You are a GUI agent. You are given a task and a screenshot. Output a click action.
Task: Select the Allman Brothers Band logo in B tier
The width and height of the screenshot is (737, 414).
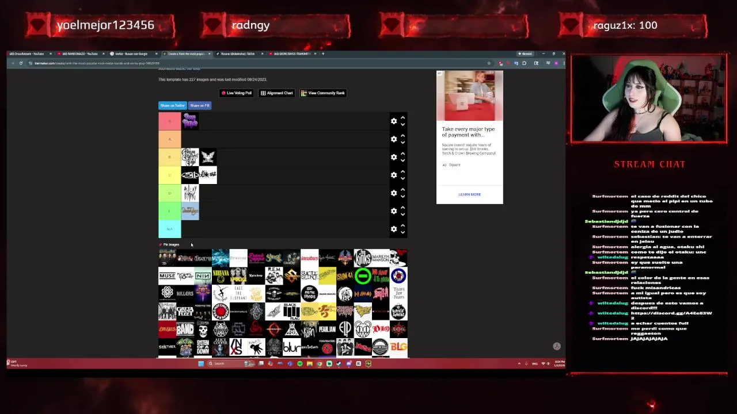click(190, 157)
